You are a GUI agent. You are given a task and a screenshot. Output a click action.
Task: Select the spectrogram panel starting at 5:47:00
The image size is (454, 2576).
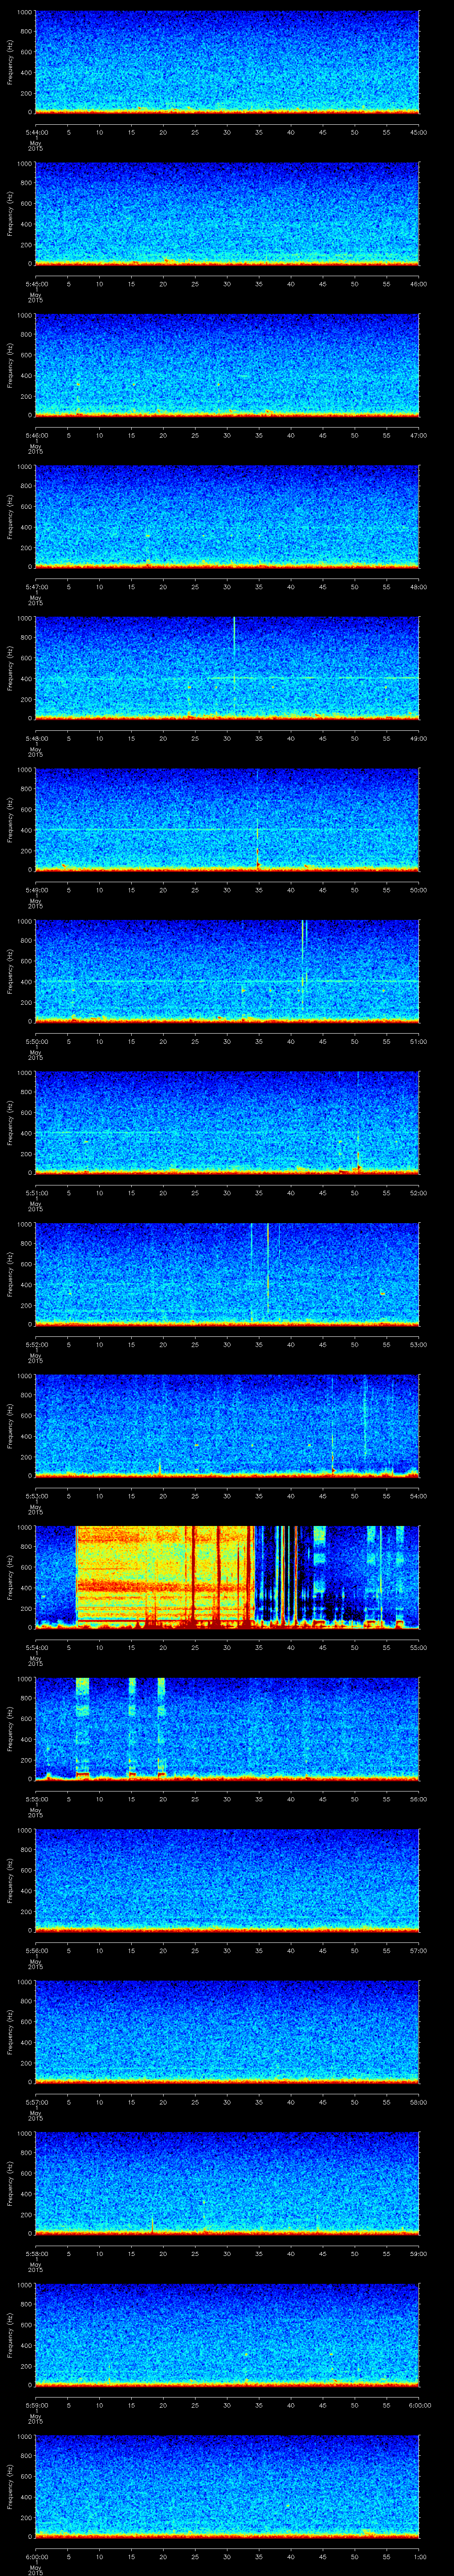(x=227, y=516)
